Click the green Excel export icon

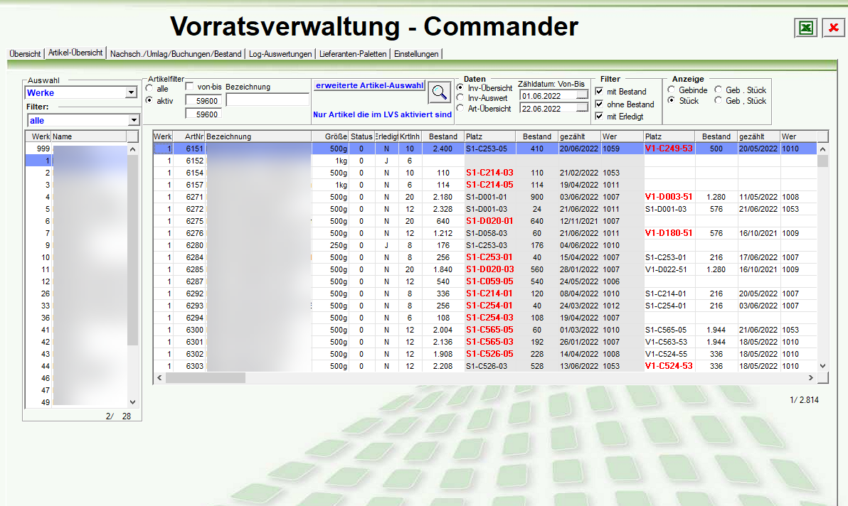(x=805, y=28)
